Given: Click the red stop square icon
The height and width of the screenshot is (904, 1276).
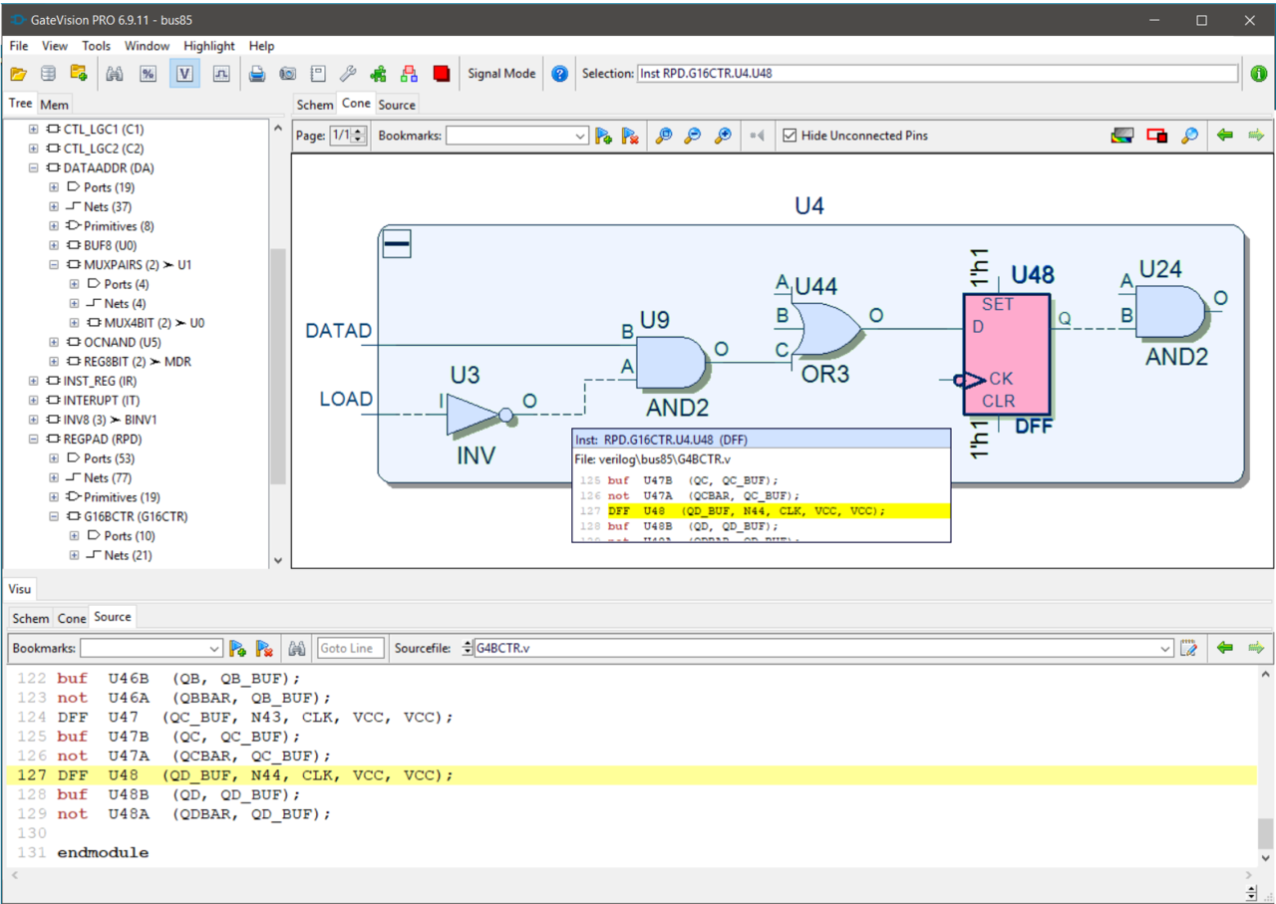Looking at the screenshot, I should click(x=442, y=74).
